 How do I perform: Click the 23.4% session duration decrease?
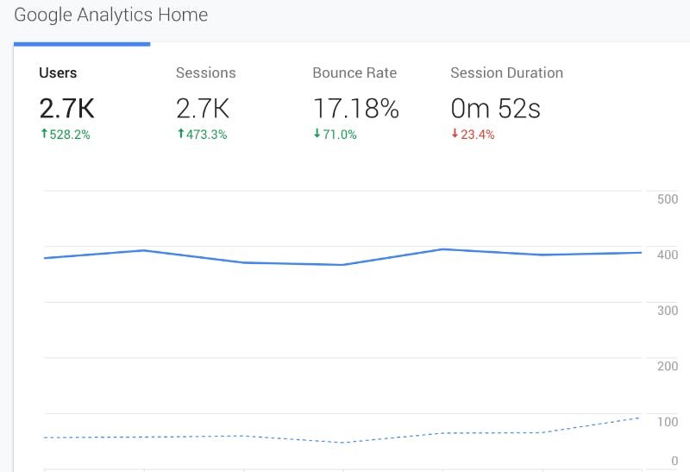point(473,135)
